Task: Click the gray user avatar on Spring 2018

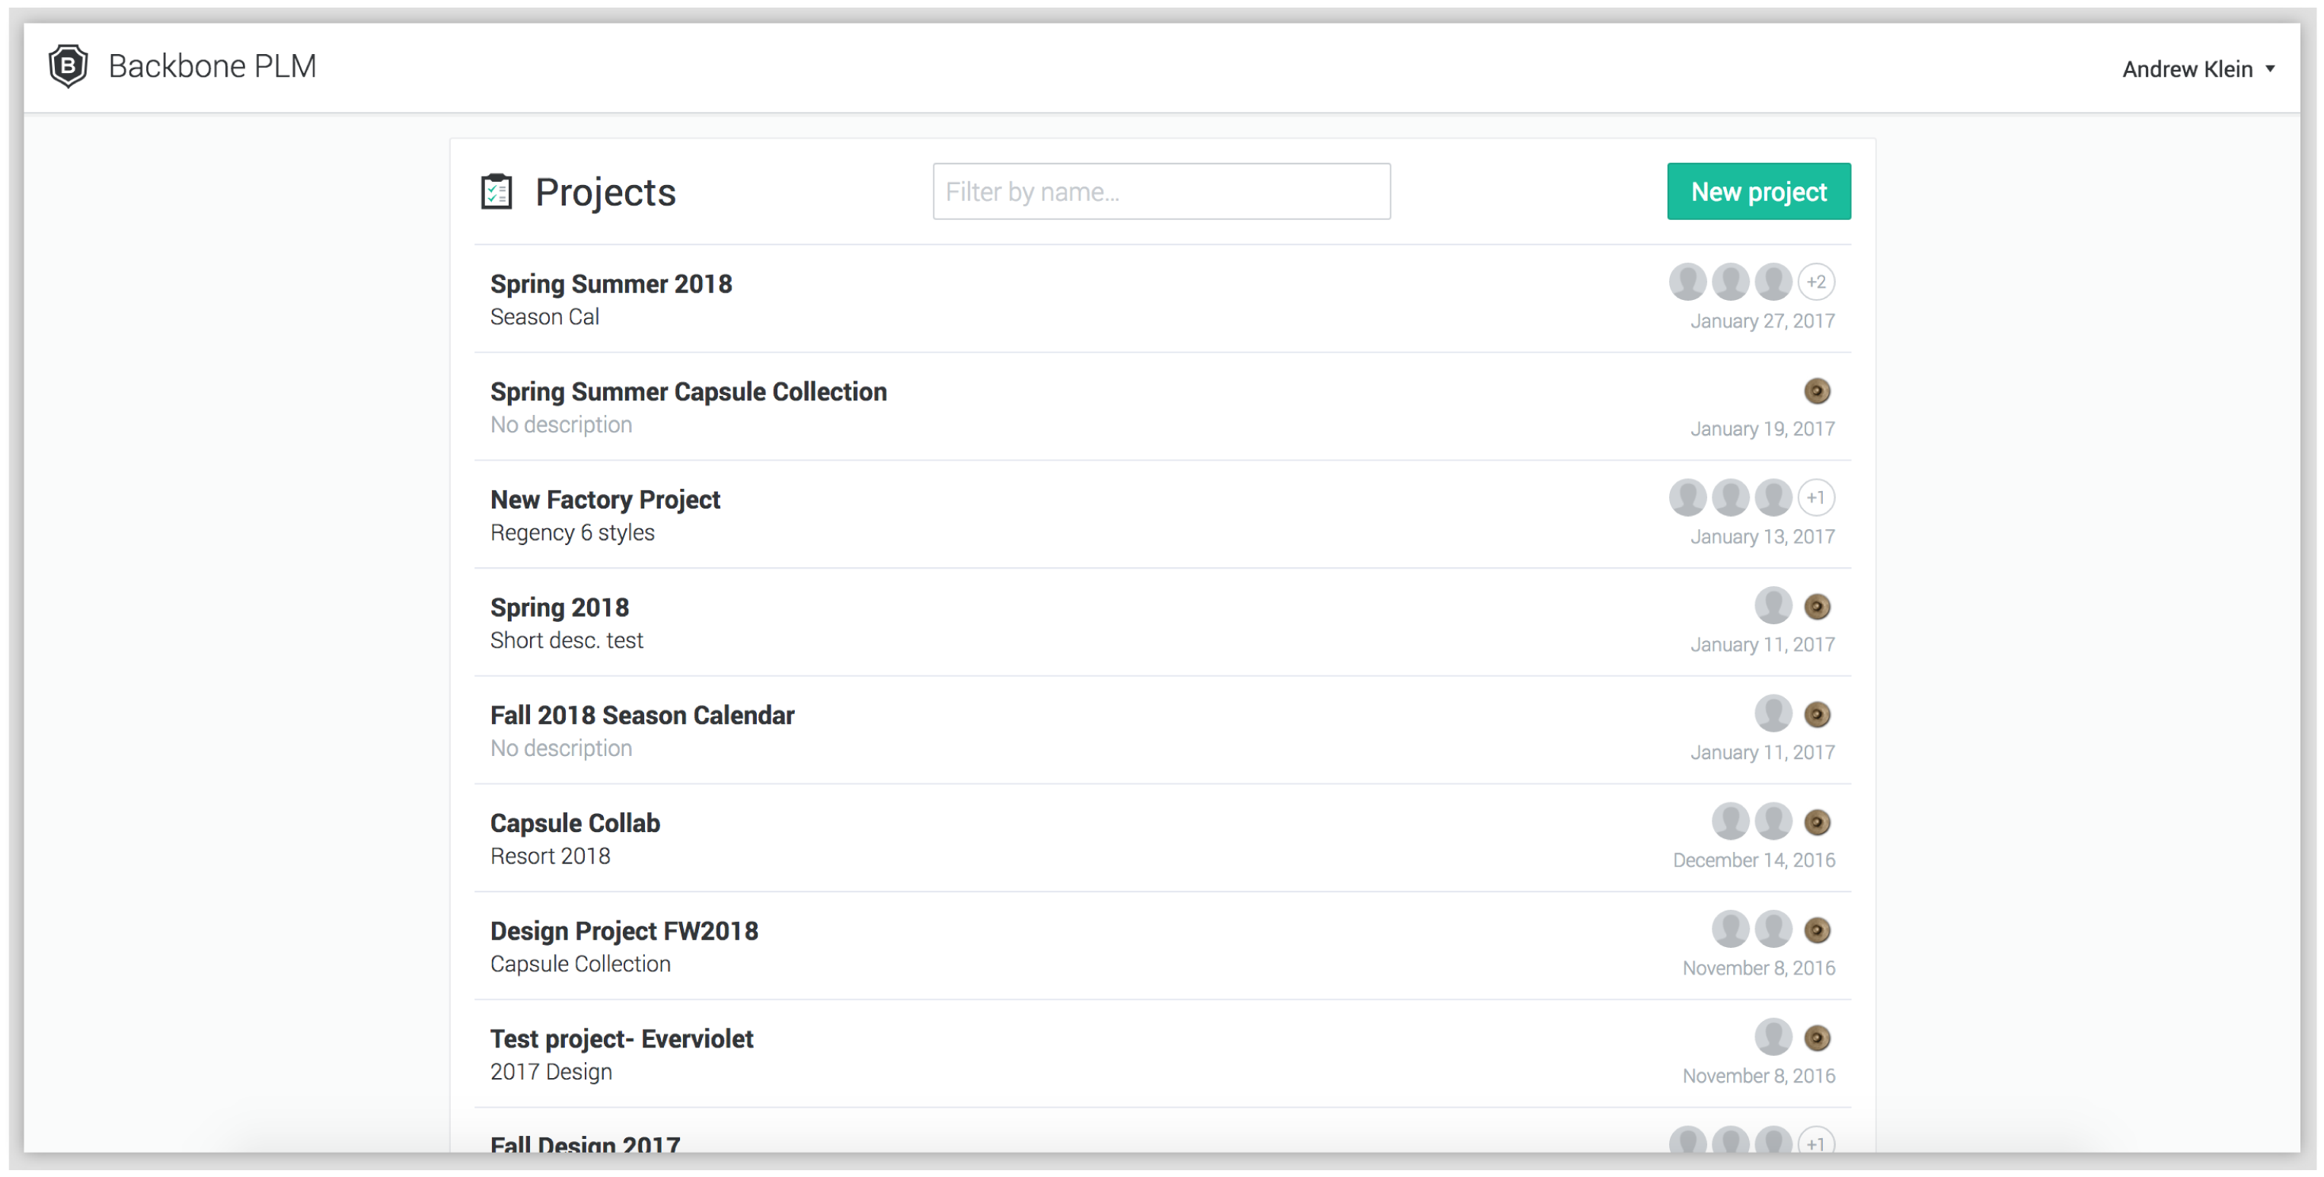Action: [1773, 606]
